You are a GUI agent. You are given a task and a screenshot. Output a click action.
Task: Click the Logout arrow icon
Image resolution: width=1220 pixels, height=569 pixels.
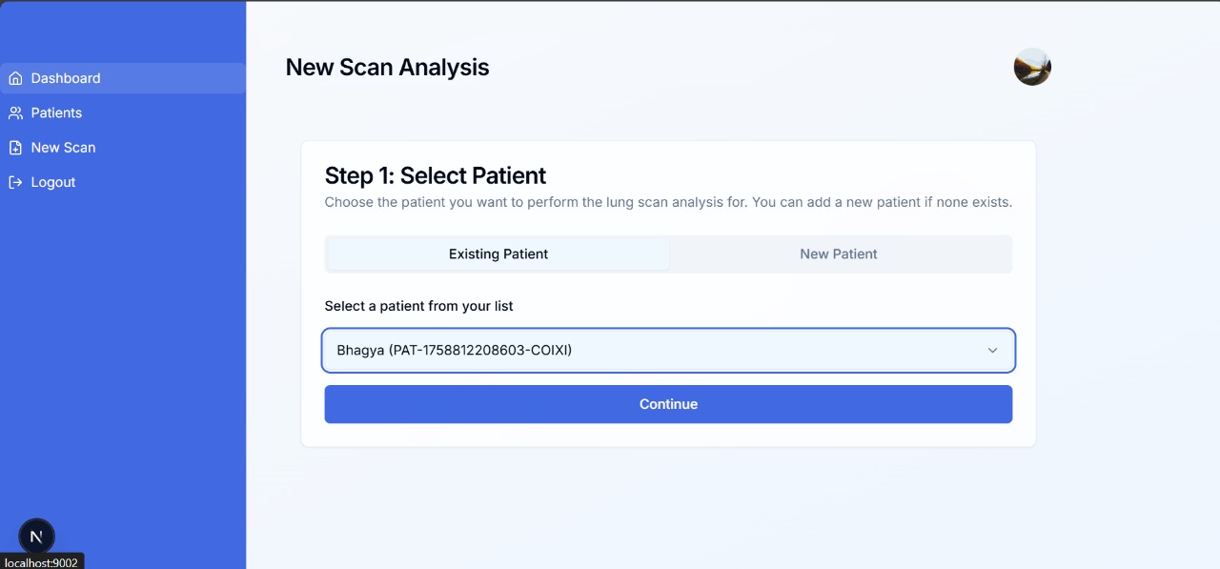coord(15,182)
